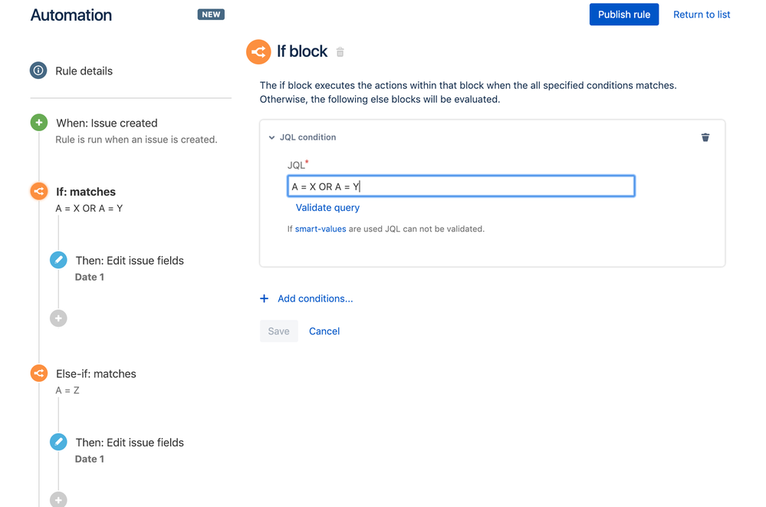Viewport: 766px width, 507px height.
Task: Click the pencil icon under the Else-if block
Action: point(58,442)
